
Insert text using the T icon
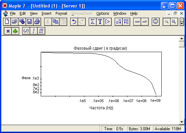click(x=100, y=22)
